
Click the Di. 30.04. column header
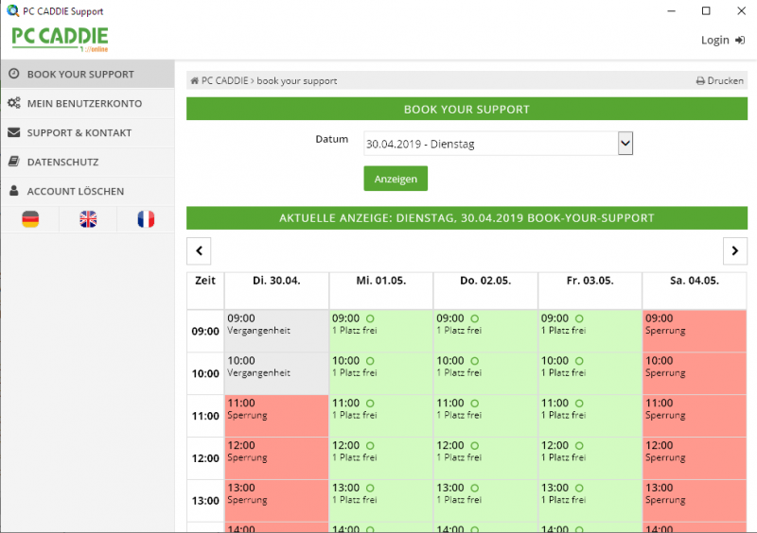point(276,290)
